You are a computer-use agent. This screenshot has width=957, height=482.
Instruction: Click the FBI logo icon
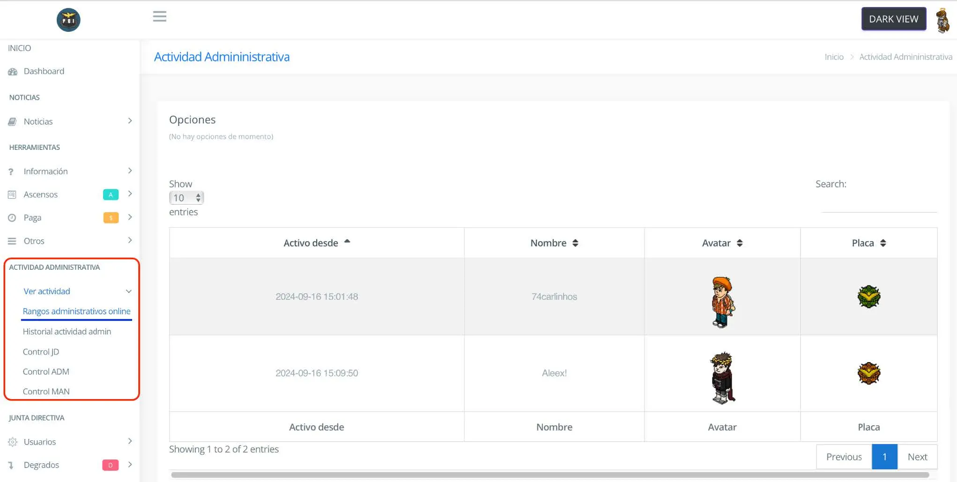(68, 20)
